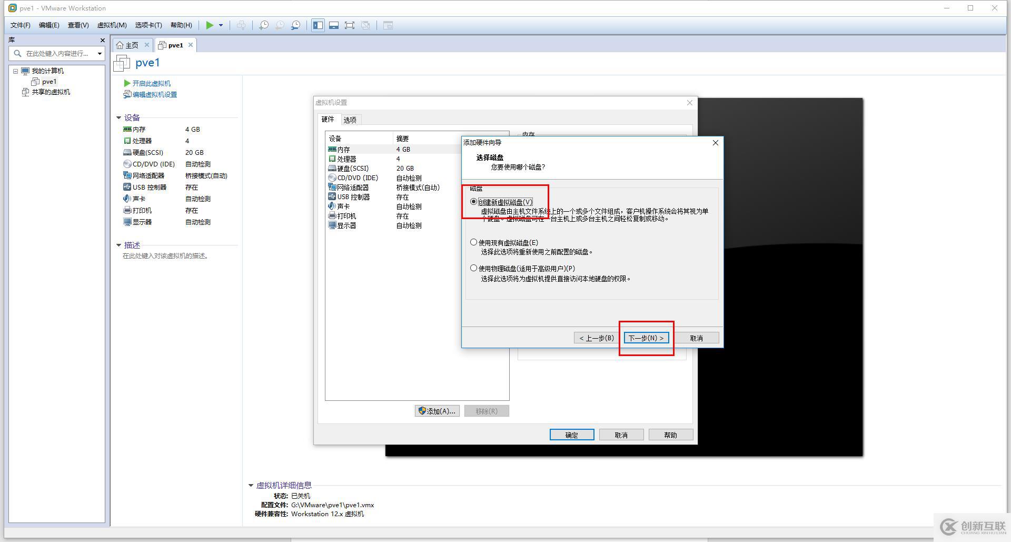Click the 开启此虚拟机 link
The image size is (1011, 542).
pos(151,83)
